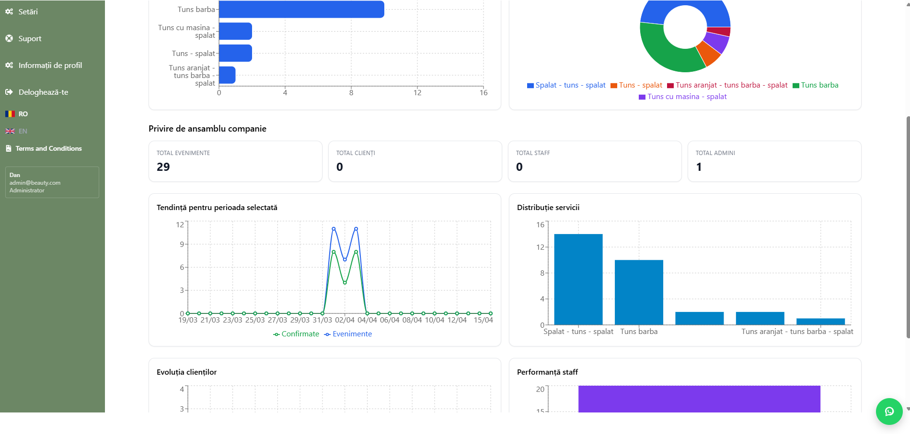The height and width of the screenshot is (434, 910).
Task: Click the admin@beauty.com email text
Action: pos(35,183)
